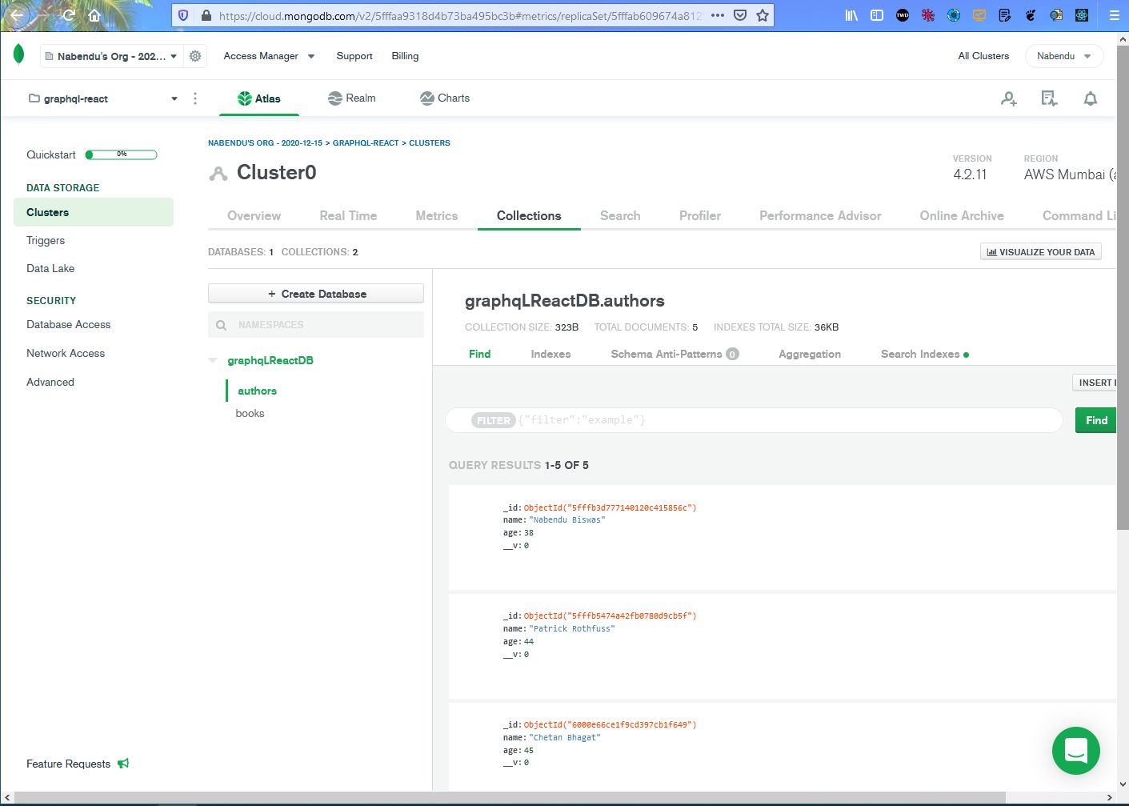Open the organization selector dropdown
The width and height of the screenshot is (1129, 806).
[x=111, y=56]
